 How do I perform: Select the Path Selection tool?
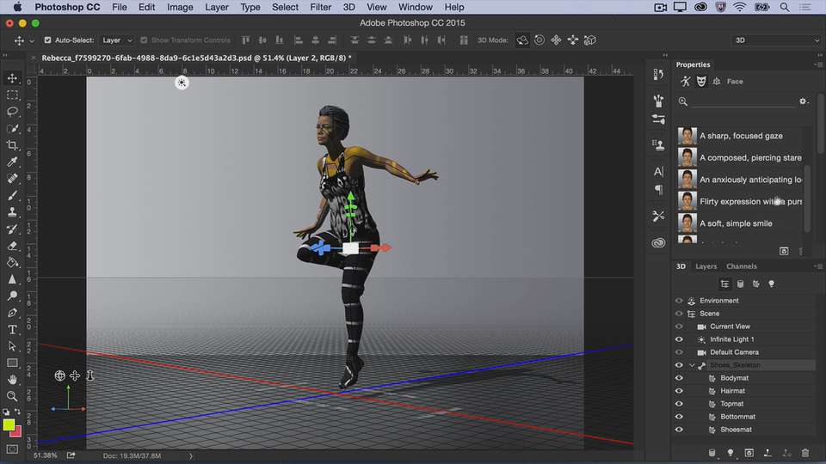[x=12, y=346]
